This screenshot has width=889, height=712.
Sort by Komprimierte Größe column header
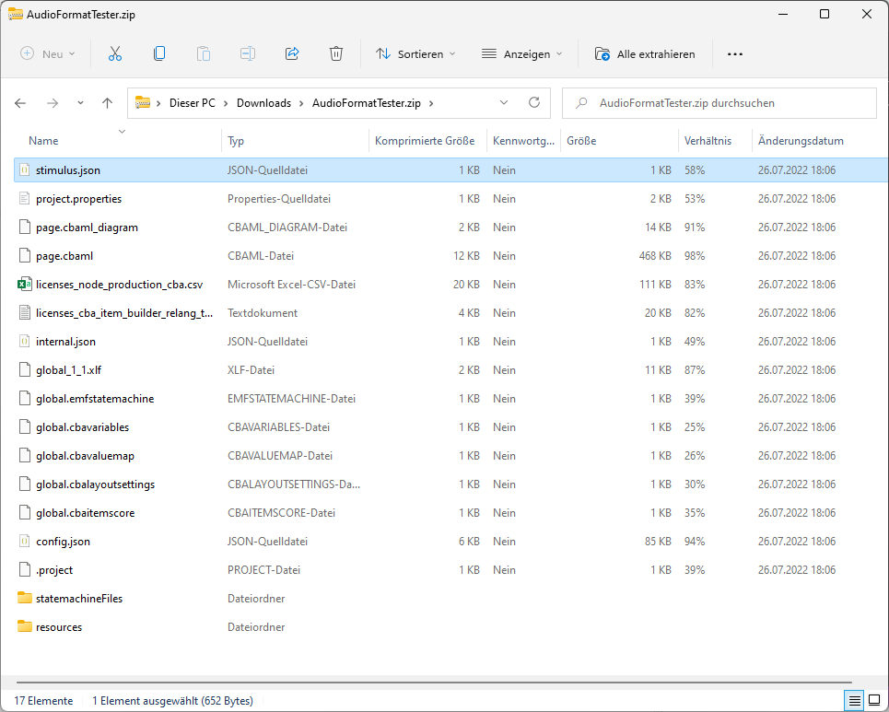(425, 141)
